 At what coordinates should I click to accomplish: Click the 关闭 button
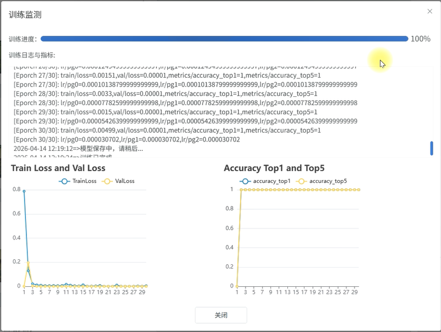coord(221,315)
